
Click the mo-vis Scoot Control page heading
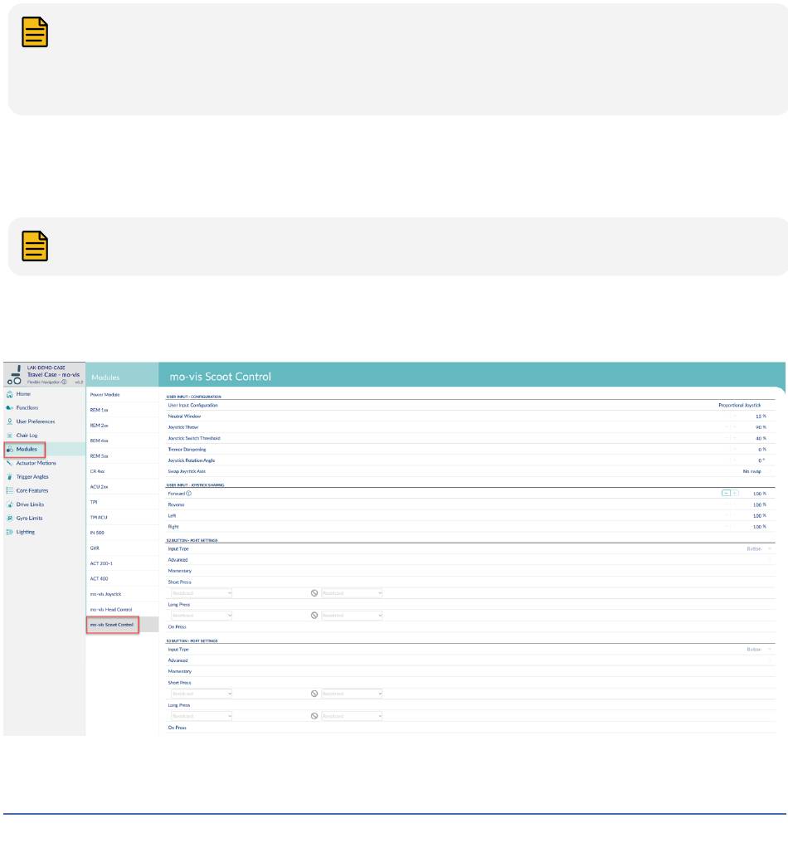(220, 377)
